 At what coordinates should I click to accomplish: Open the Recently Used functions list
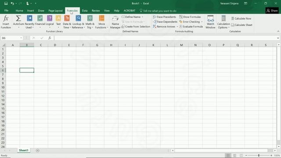[29, 22]
